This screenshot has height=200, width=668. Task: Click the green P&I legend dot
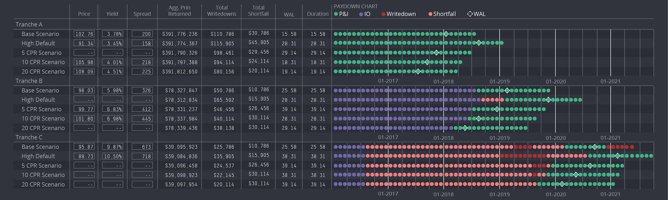pyautogui.click(x=336, y=14)
